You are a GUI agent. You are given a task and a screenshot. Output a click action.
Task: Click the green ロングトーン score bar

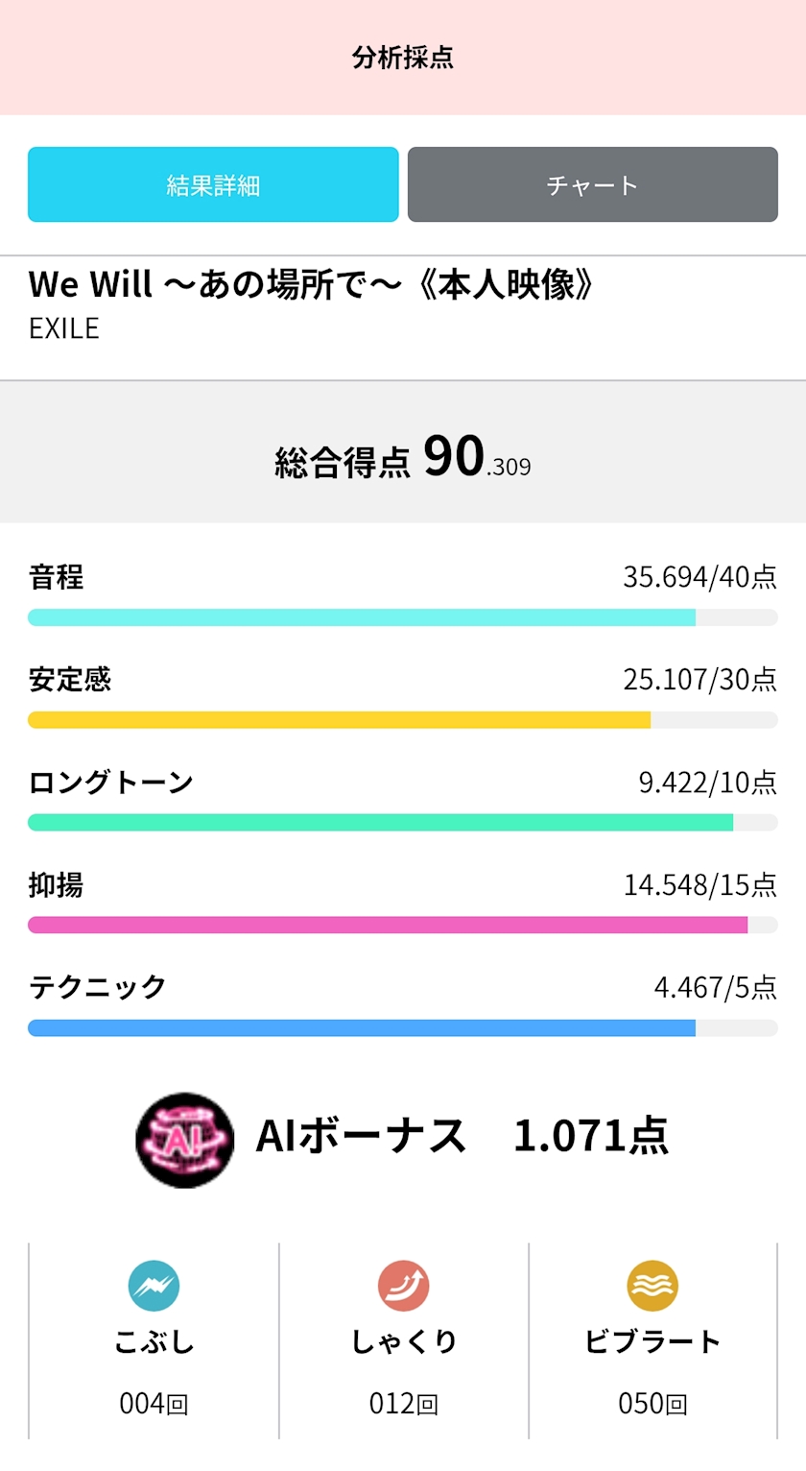381,822
